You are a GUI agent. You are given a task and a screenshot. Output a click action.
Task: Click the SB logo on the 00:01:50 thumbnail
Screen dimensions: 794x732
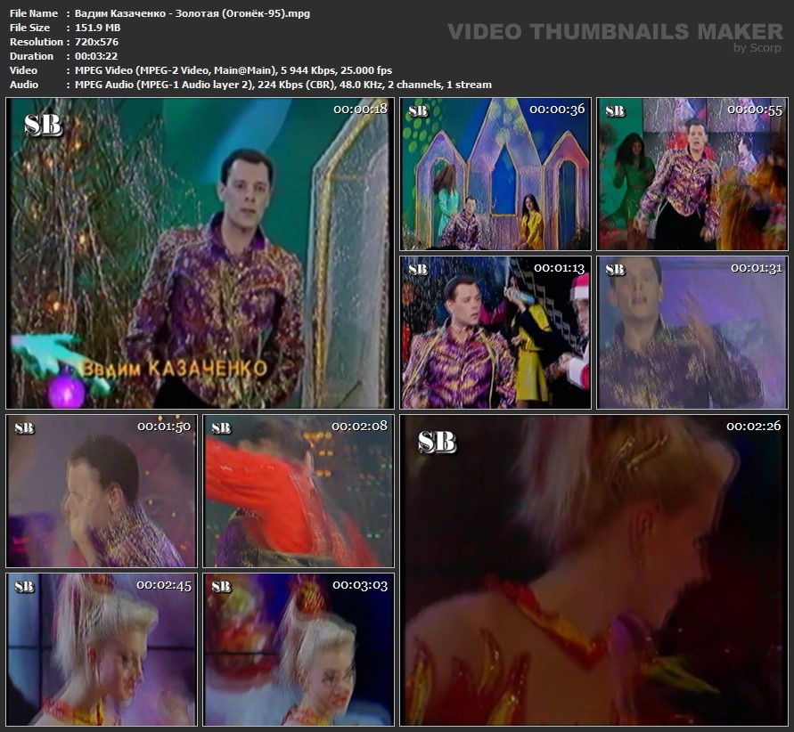click(x=24, y=428)
